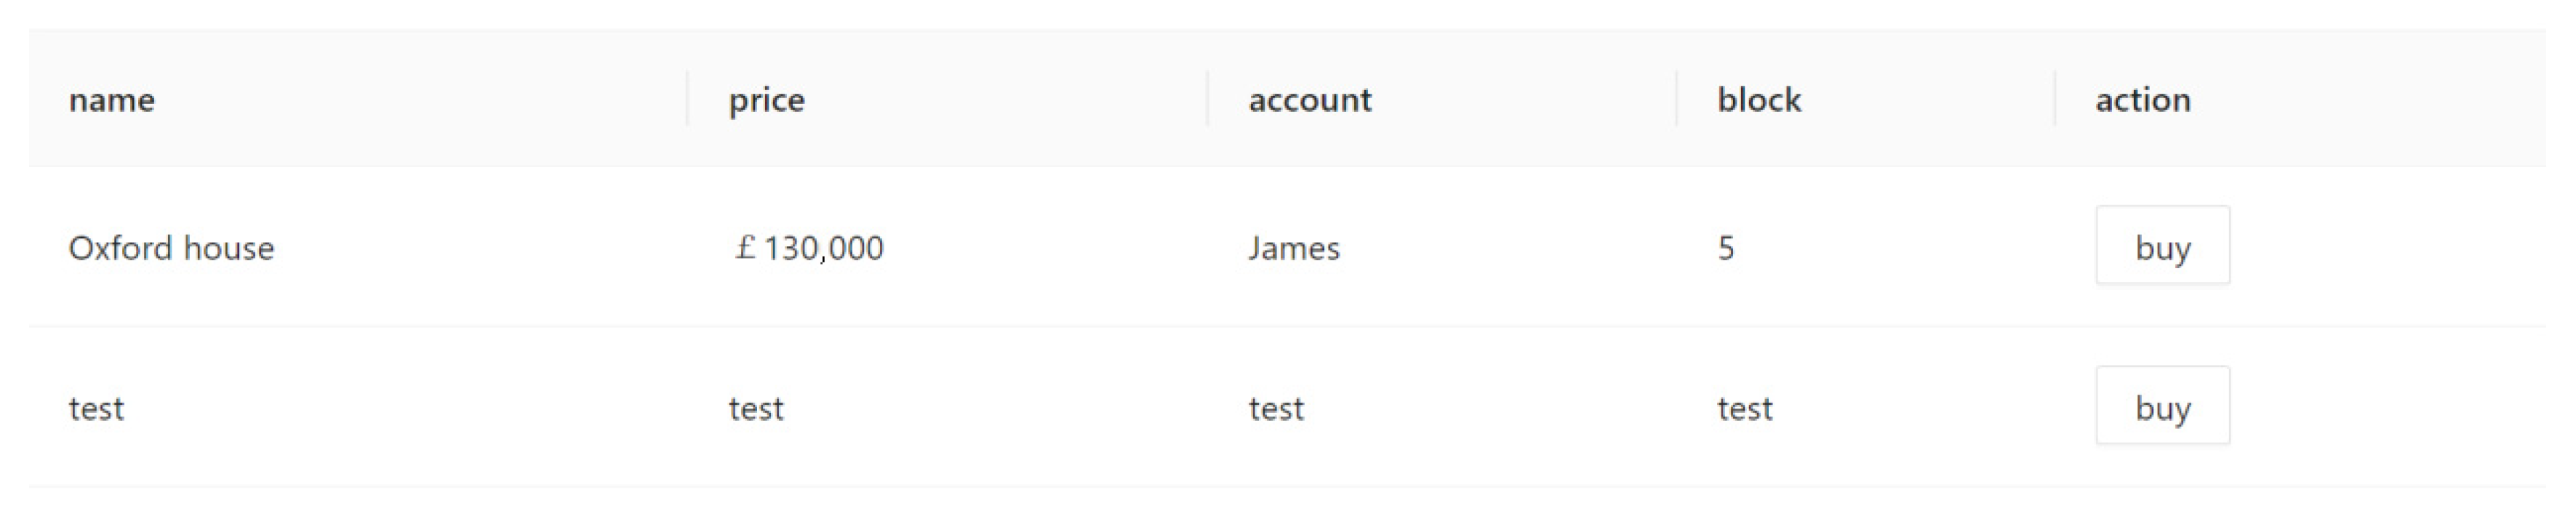Click the test value in block column
Image resolution: width=2576 pixels, height=516 pixels.
(1745, 408)
